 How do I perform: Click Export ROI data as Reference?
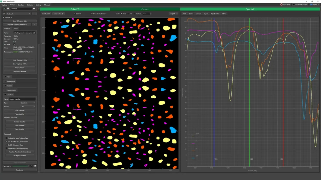(17, 24)
